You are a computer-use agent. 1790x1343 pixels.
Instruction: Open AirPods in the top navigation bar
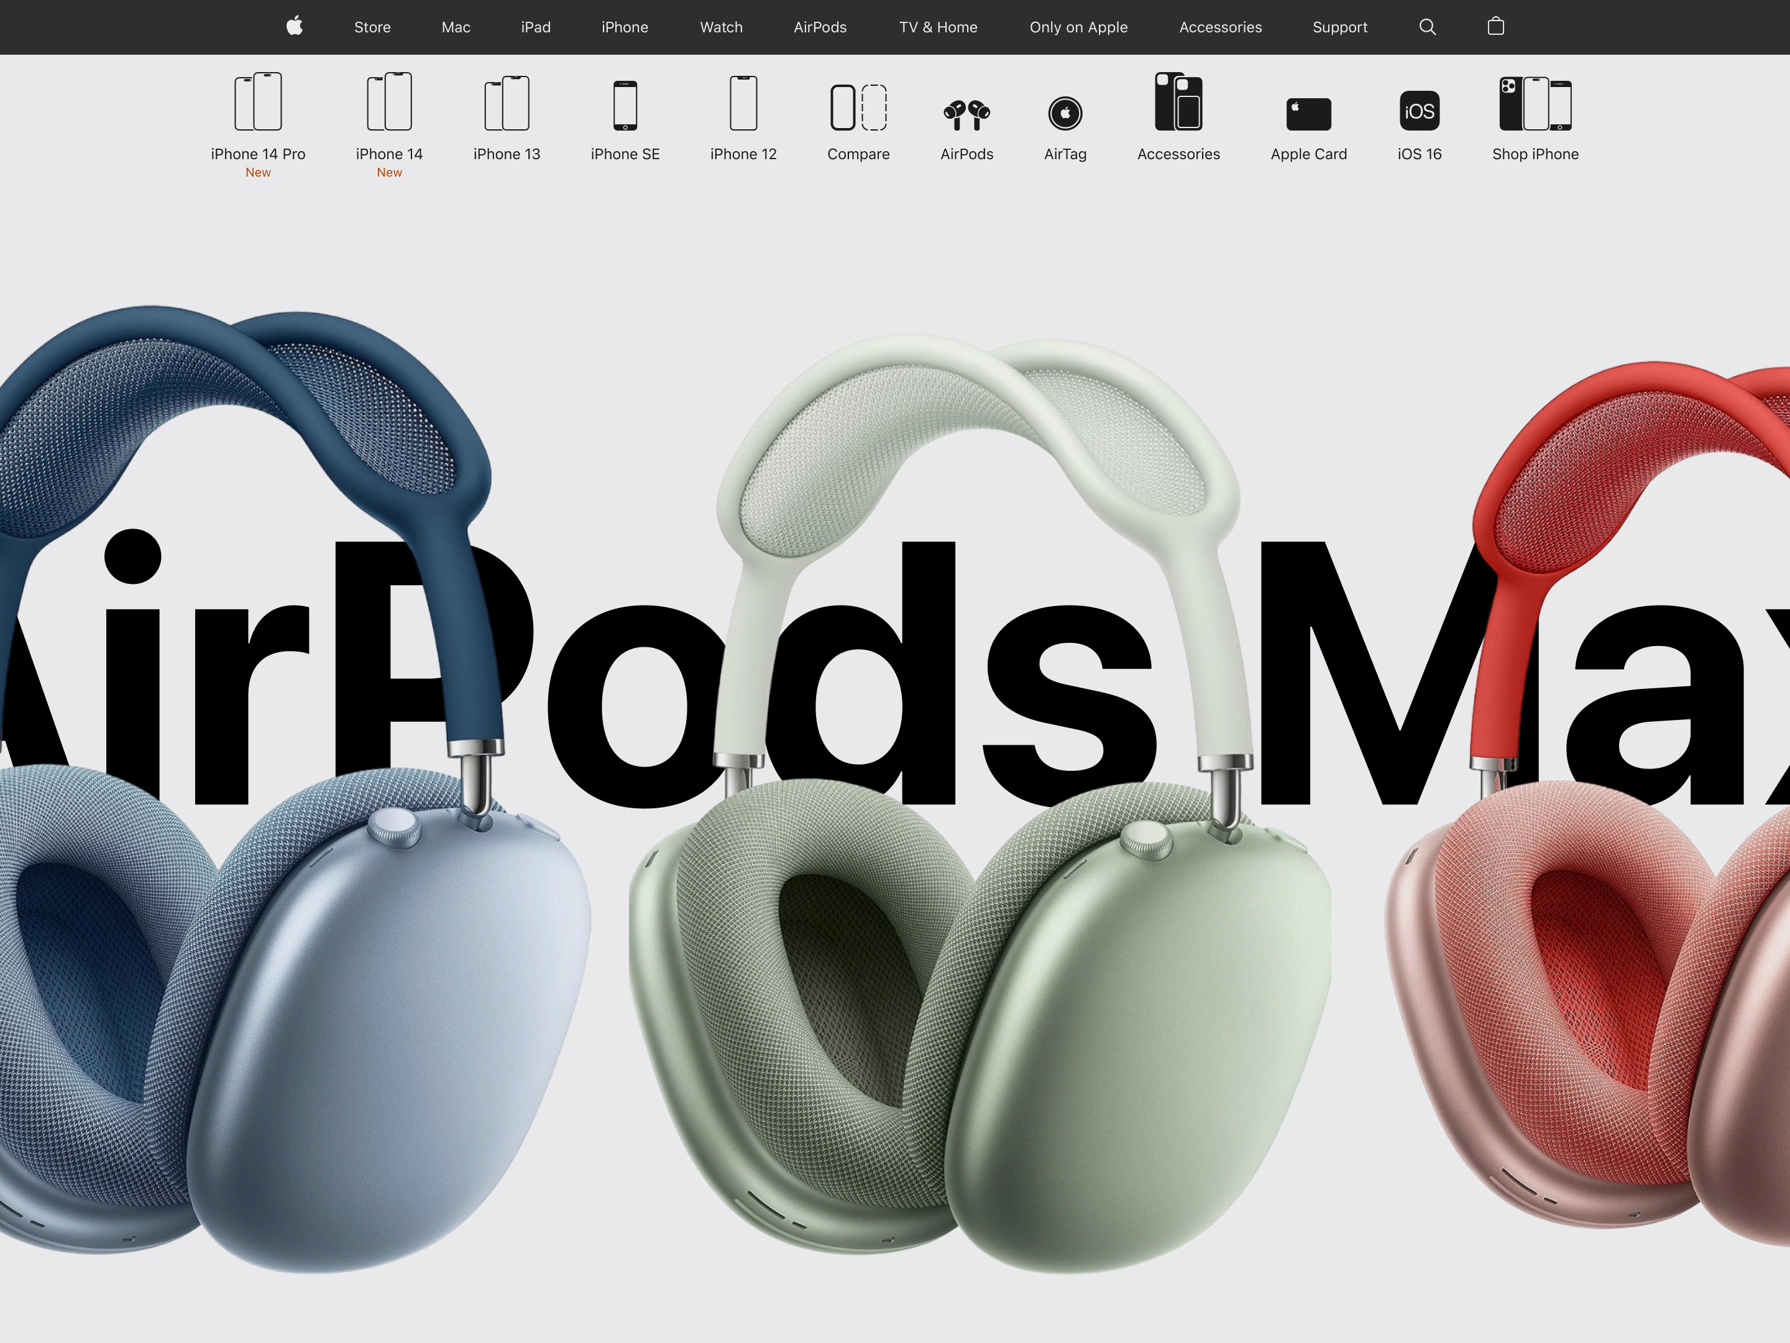pos(820,27)
